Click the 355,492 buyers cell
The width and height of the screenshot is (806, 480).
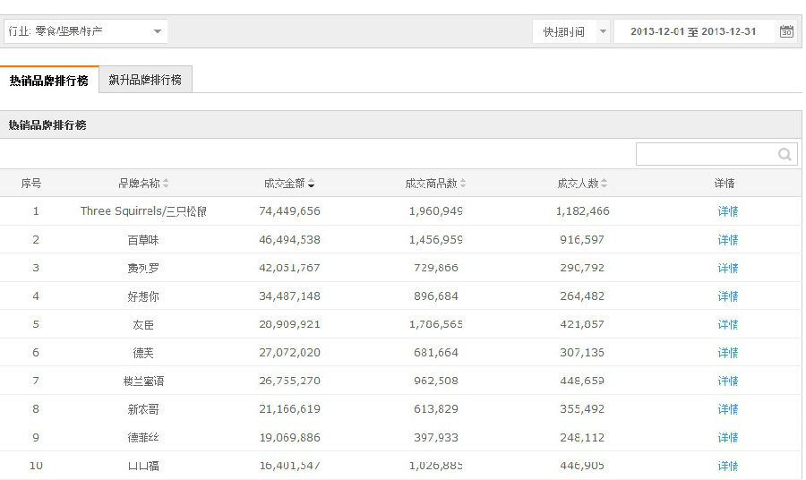pyautogui.click(x=582, y=409)
